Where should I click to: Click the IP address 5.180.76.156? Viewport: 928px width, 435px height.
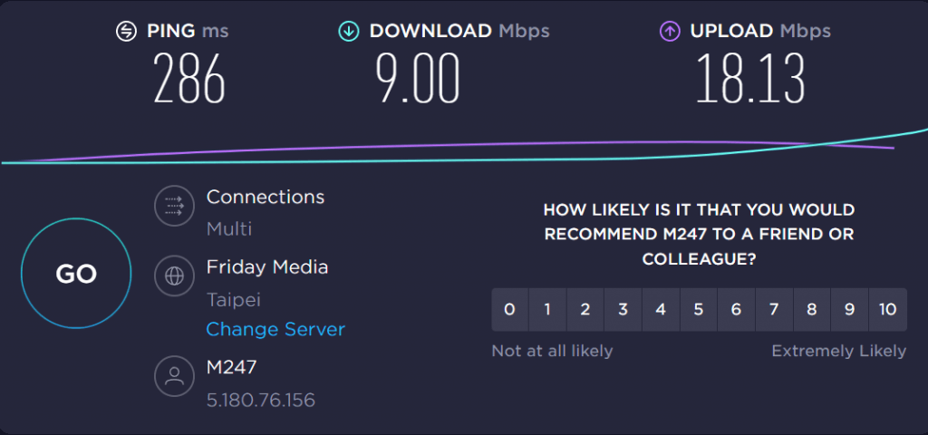pos(260,401)
